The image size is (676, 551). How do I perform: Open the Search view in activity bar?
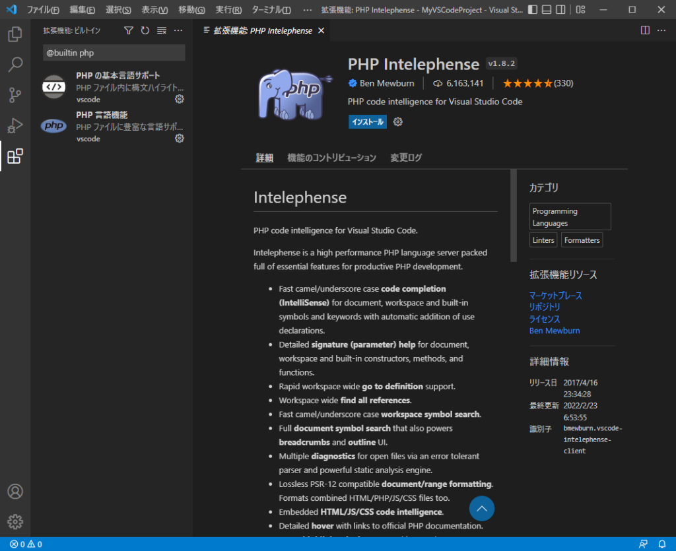click(15, 65)
